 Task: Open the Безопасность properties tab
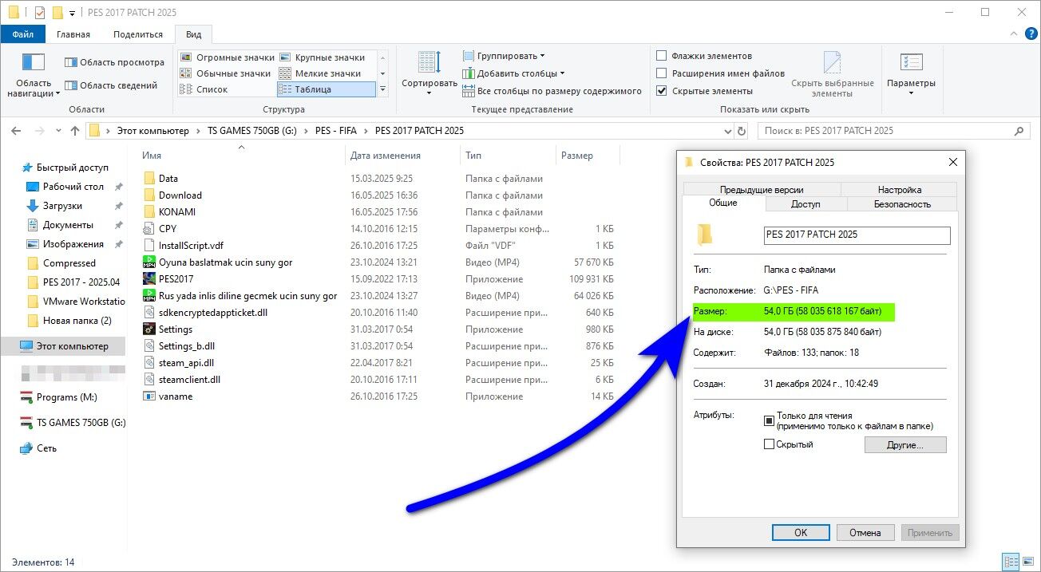click(x=902, y=204)
